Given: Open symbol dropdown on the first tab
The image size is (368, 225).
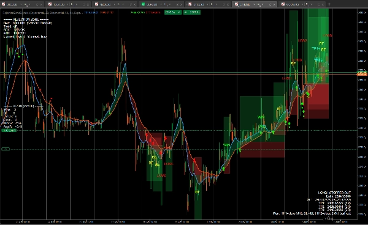Looking at the screenshot, I should [x=21, y=4].
